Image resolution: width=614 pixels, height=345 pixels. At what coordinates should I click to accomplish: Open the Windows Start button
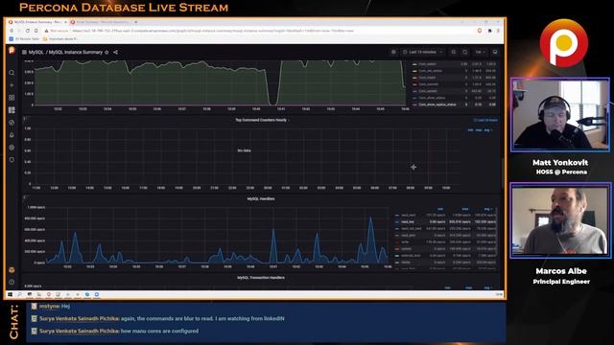click(11, 294)
